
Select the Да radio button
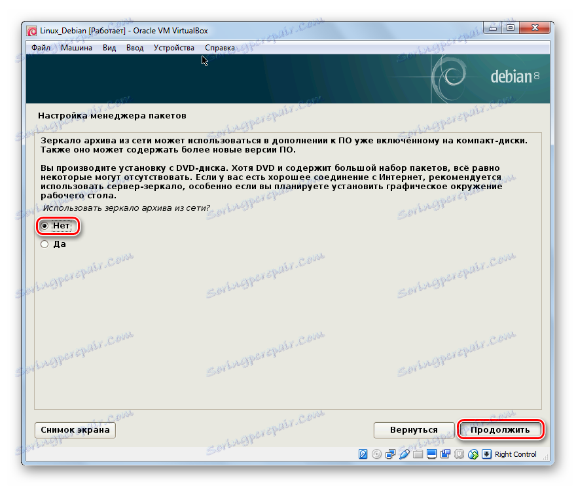45,244
